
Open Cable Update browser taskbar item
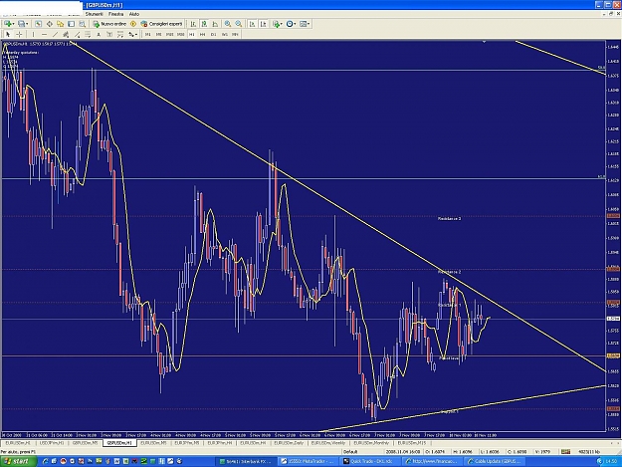[495, 461]
